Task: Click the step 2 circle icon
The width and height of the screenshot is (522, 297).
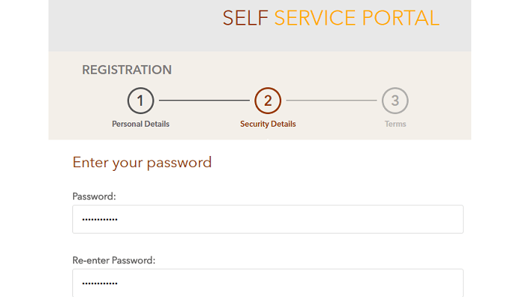Action: 268,101
